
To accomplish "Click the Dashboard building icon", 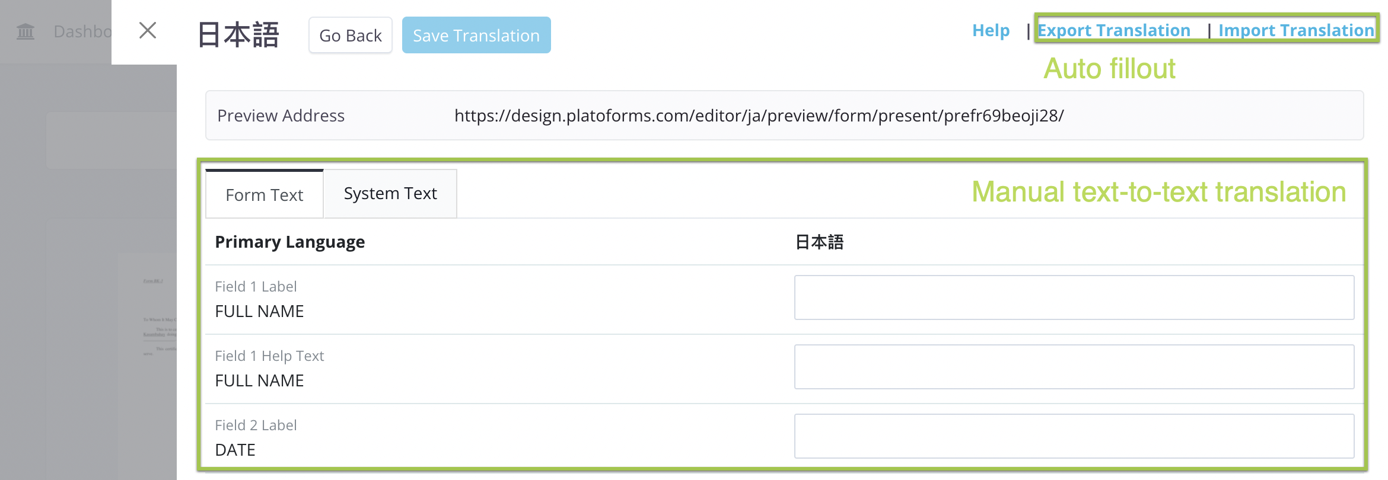I will coord(26,31).
